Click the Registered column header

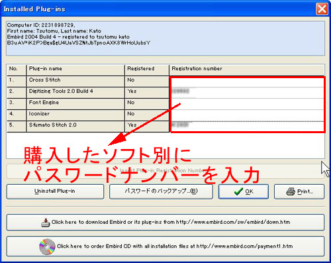coord(147,70)
